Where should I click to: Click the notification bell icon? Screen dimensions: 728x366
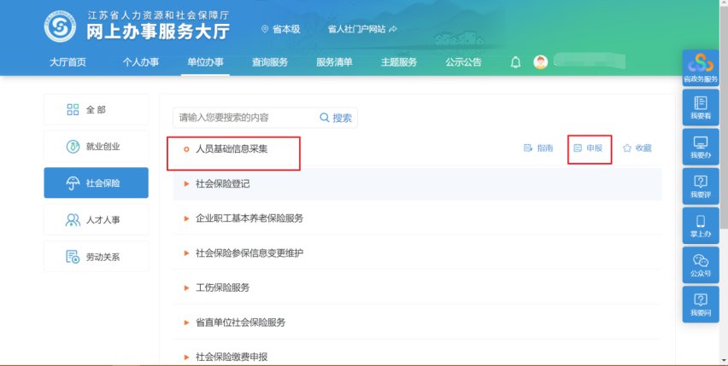[515, 62]
